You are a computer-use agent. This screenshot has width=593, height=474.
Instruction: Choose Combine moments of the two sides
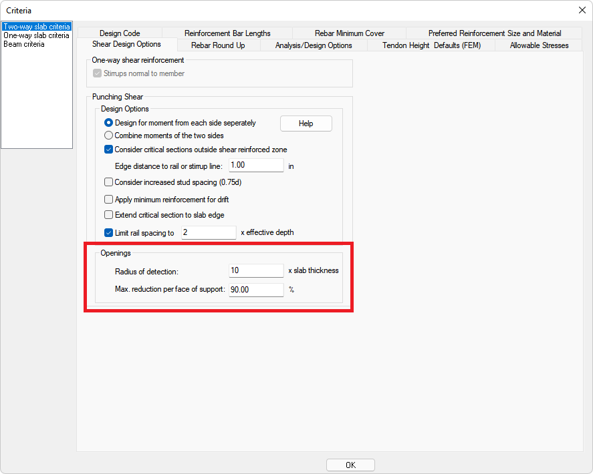109,136
